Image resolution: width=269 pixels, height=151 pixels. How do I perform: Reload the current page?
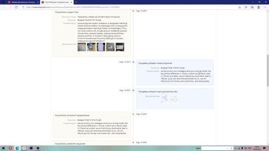click(16, 7)
